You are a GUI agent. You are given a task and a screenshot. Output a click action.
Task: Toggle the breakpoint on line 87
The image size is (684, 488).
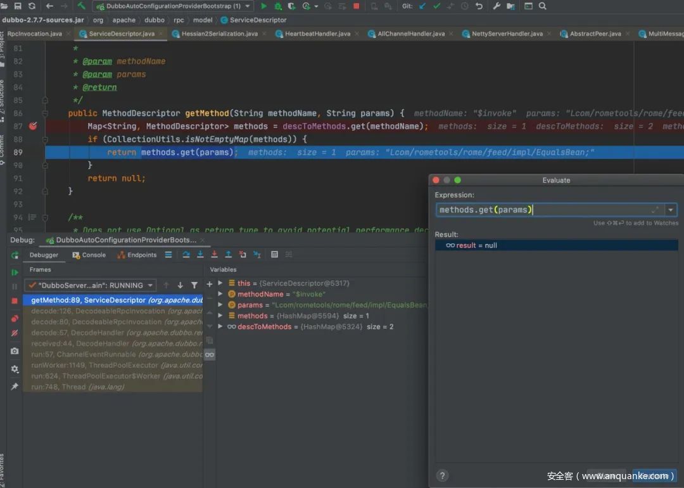33,126
